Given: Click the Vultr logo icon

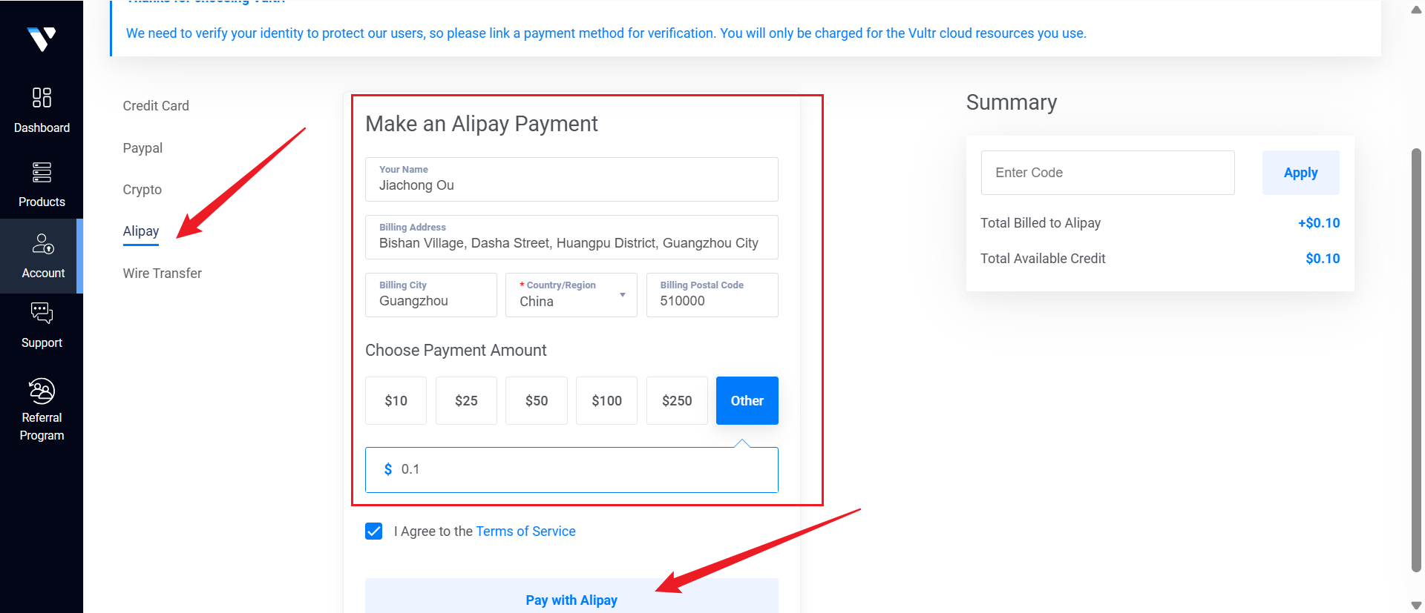Looking at the screenshot, I should [42, 39].
